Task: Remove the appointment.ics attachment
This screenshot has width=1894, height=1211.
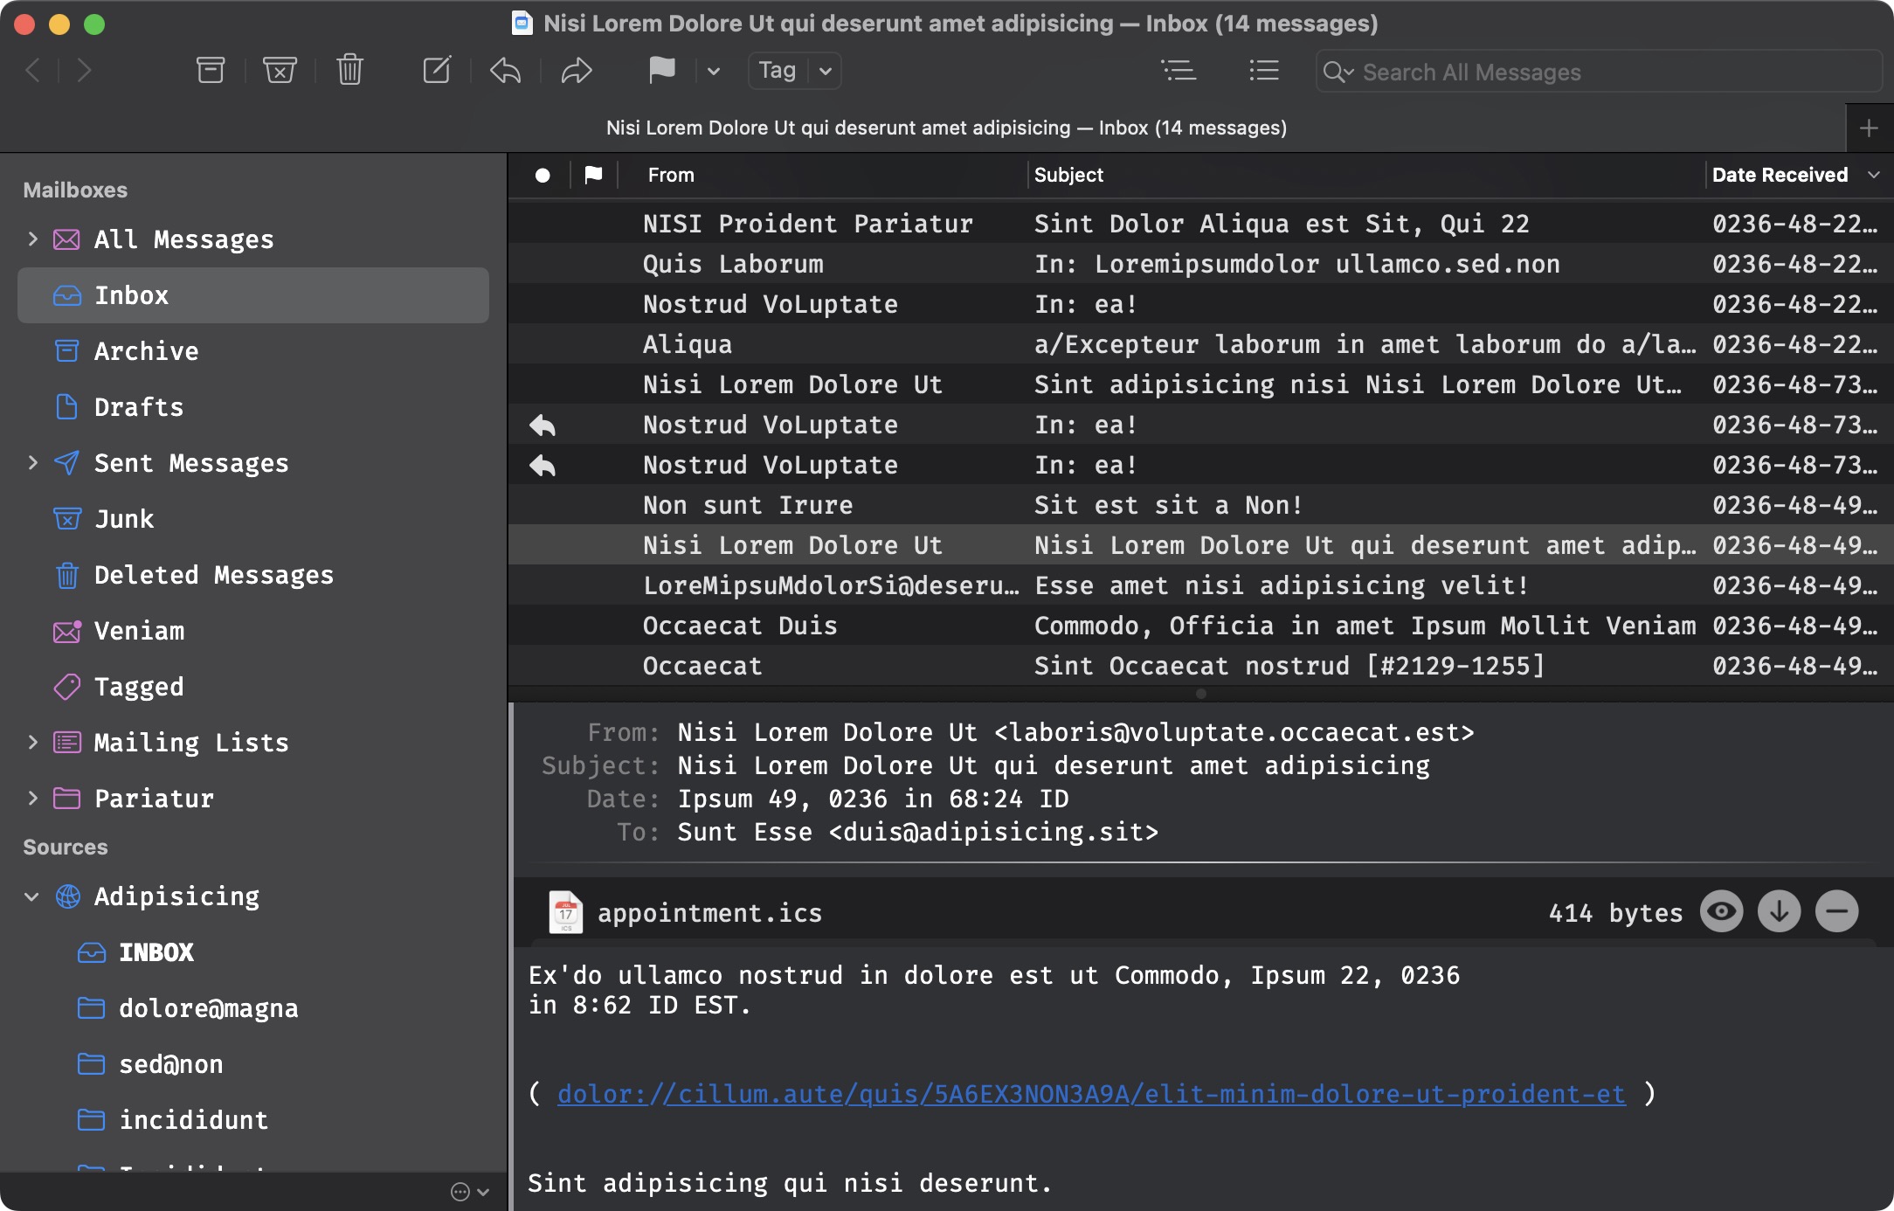Action: tap(1835, 911)
